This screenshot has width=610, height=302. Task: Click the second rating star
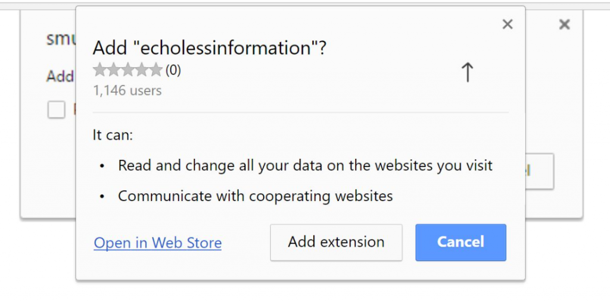[113, 71]
